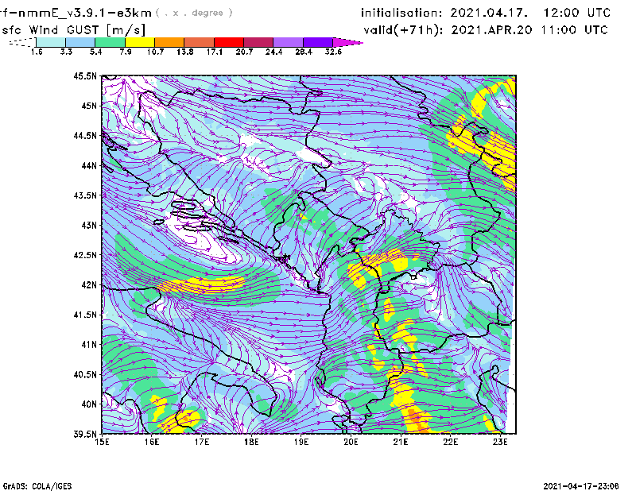Image resolution: width=636 pixels, height=491 pixels.
Task: Click the legend value "20.7"
Action: tap(244, 52)
